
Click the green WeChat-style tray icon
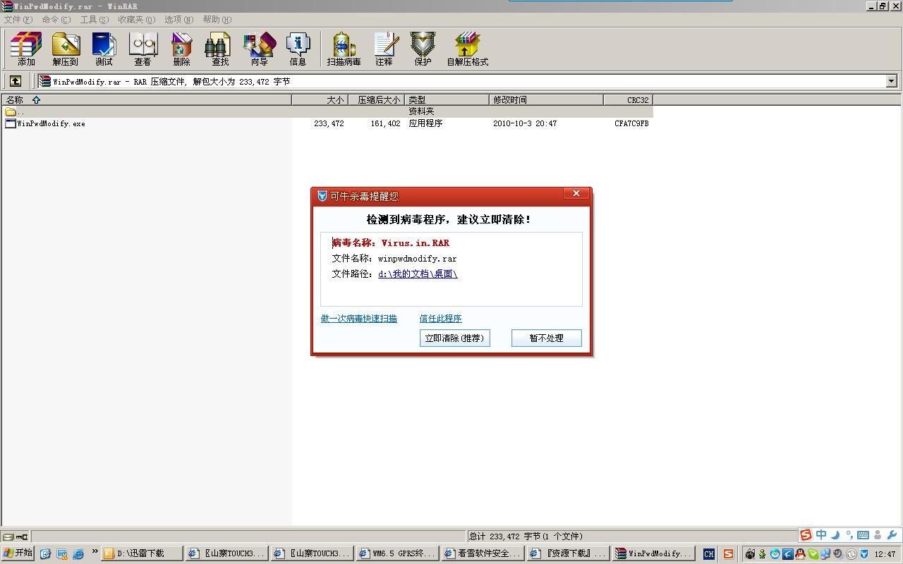pos(813,554)
